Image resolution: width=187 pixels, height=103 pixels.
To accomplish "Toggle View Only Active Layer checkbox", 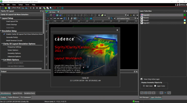I will pyautogui.click(x=142, y=79).
